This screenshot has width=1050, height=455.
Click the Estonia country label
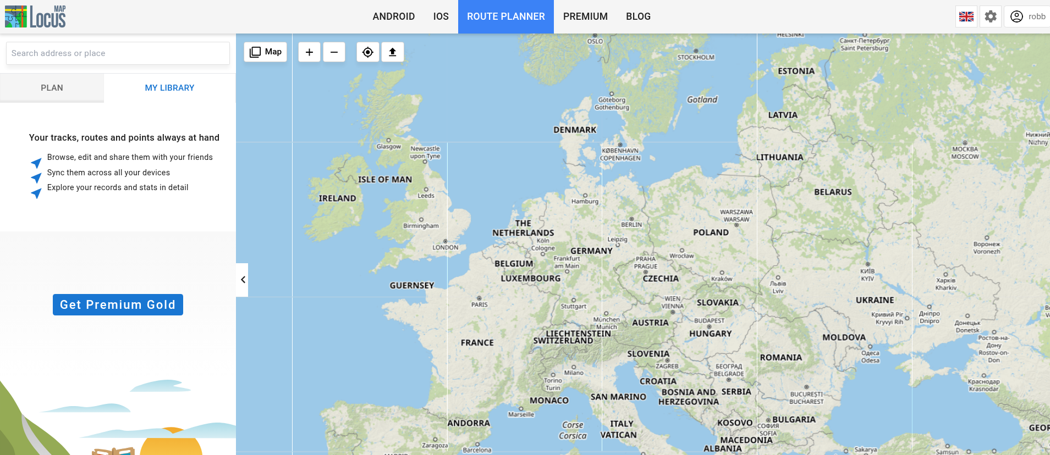tap(796, 71)
